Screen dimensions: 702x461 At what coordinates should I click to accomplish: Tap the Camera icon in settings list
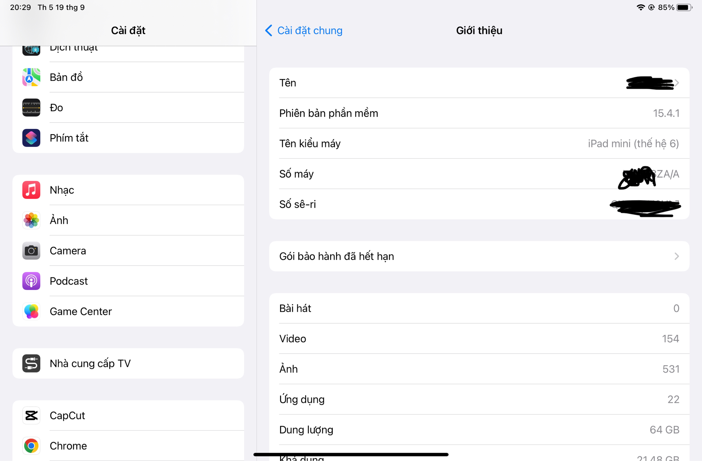coord(31,251)
